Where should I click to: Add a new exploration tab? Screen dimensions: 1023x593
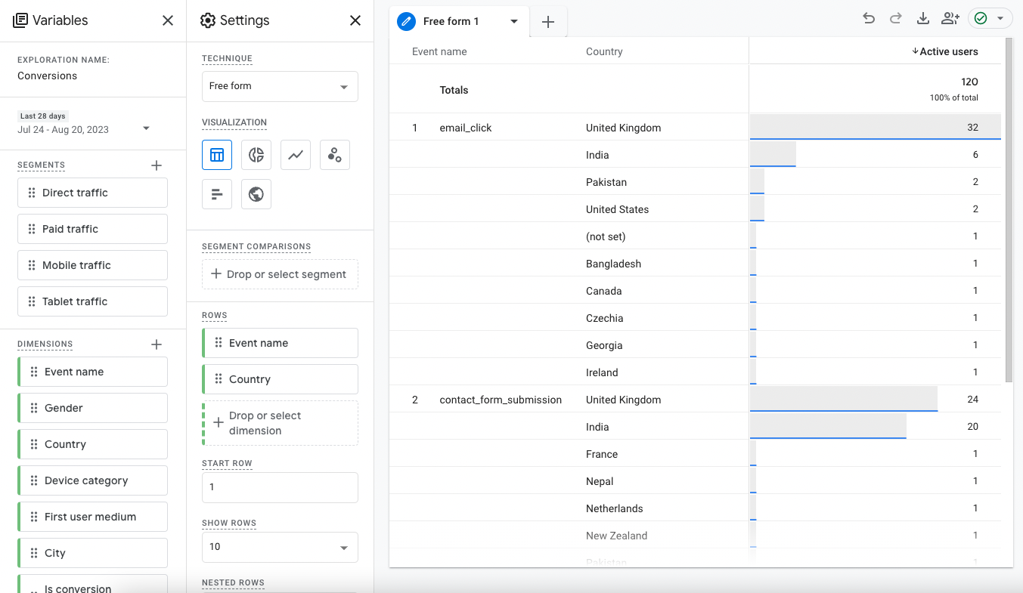(x=548, y=22)
